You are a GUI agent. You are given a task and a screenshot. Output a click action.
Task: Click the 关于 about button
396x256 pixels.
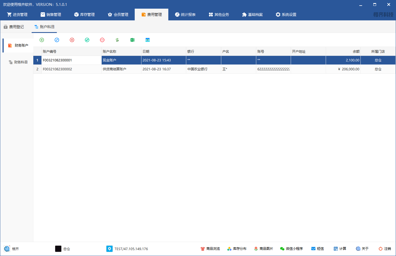coord(362,249)
